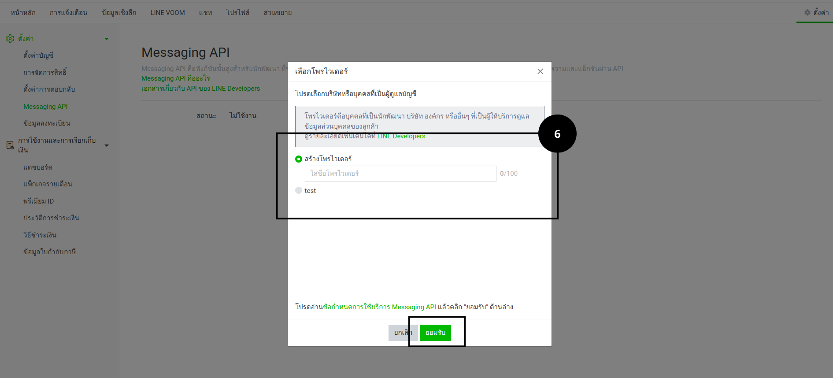The image size is (833, 378).
Task: Collapse the settings section arrow
Action: pos(107,39)
